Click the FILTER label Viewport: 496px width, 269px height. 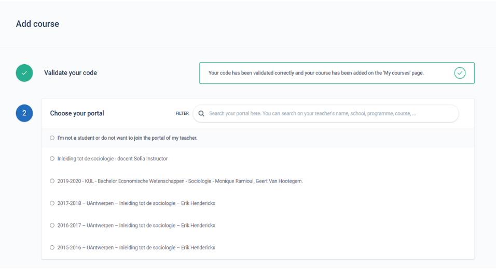click(182, 113)
